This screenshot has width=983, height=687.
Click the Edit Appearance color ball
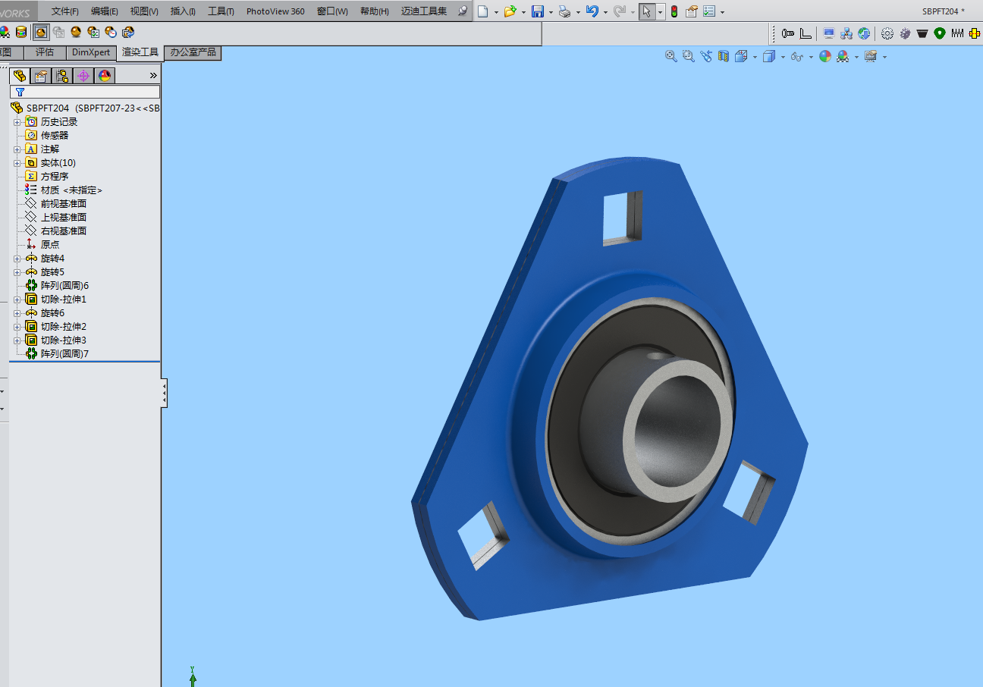tap(825, 56)
